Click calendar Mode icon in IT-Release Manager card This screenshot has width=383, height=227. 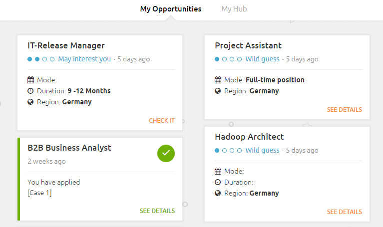click(x=30, y=80)
